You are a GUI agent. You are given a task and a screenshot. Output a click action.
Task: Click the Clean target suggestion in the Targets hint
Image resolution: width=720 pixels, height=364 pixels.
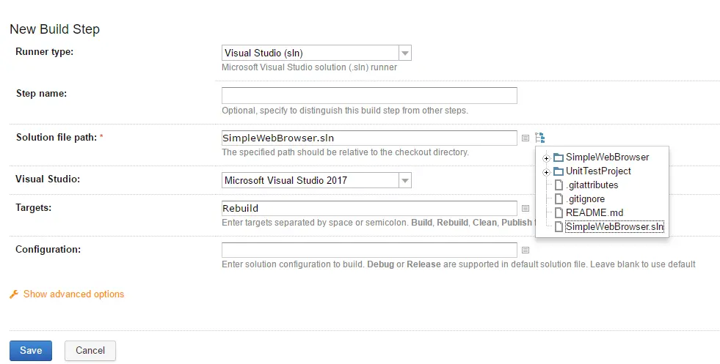click(x=484, y=223)
